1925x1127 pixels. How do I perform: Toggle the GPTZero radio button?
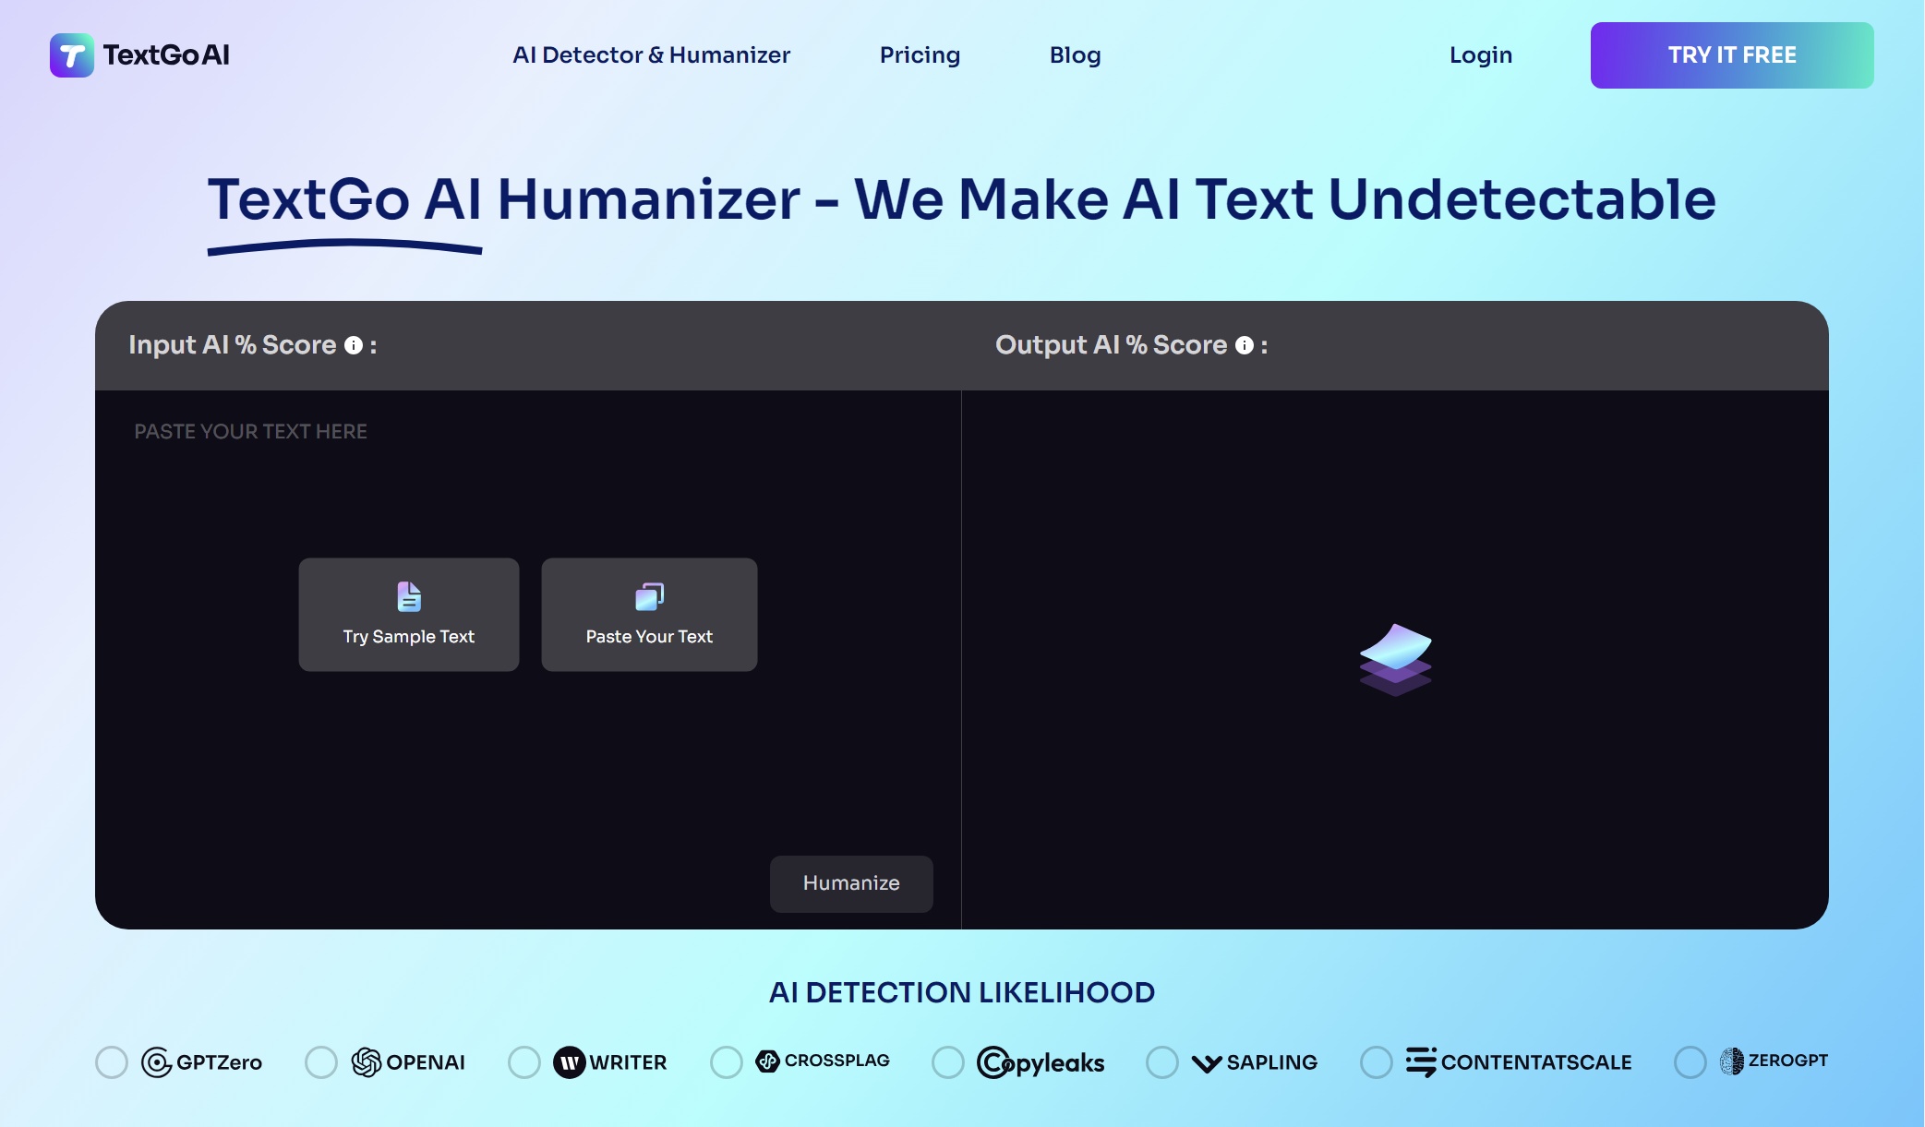[x=112, y=1061]
